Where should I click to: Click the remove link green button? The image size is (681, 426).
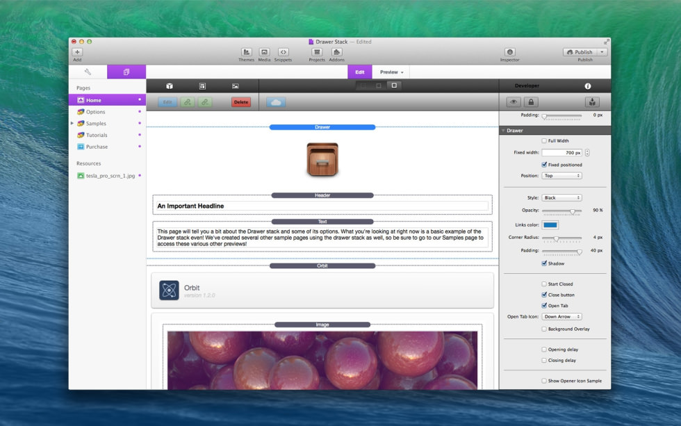click(204, 102)
